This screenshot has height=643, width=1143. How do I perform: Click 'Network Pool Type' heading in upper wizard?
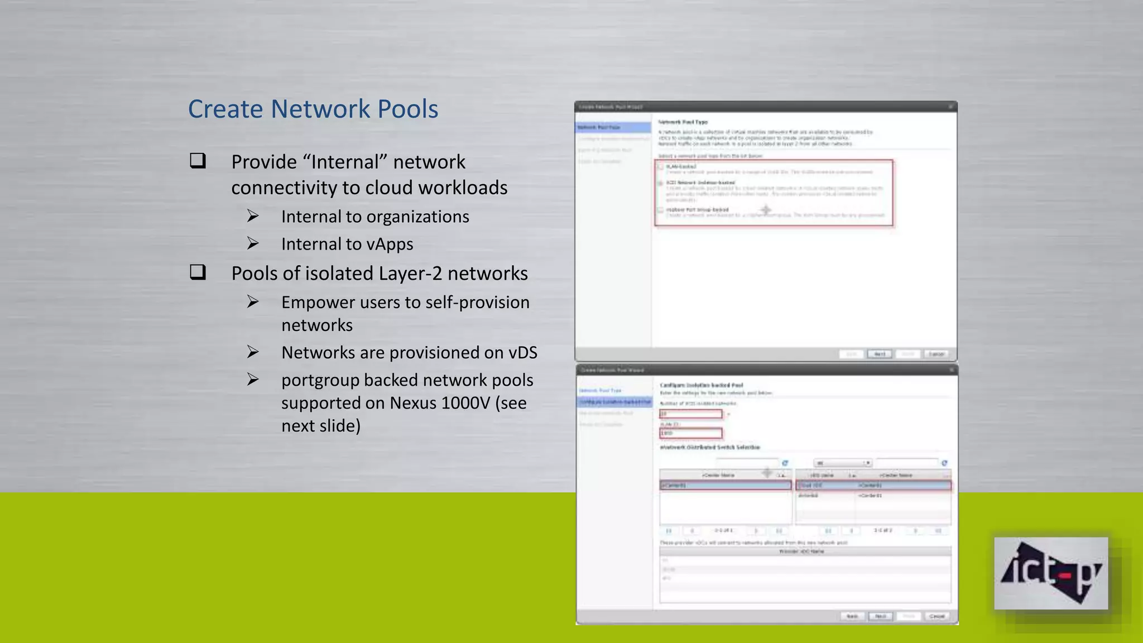pos(683,122)
